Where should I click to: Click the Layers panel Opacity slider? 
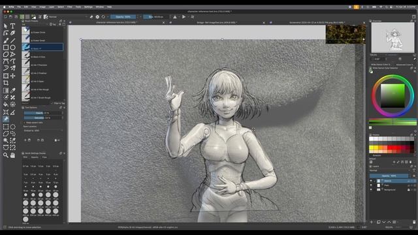click(389, 176)
